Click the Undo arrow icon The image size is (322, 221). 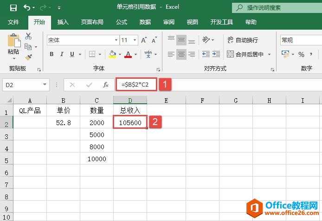click(27, 8)
